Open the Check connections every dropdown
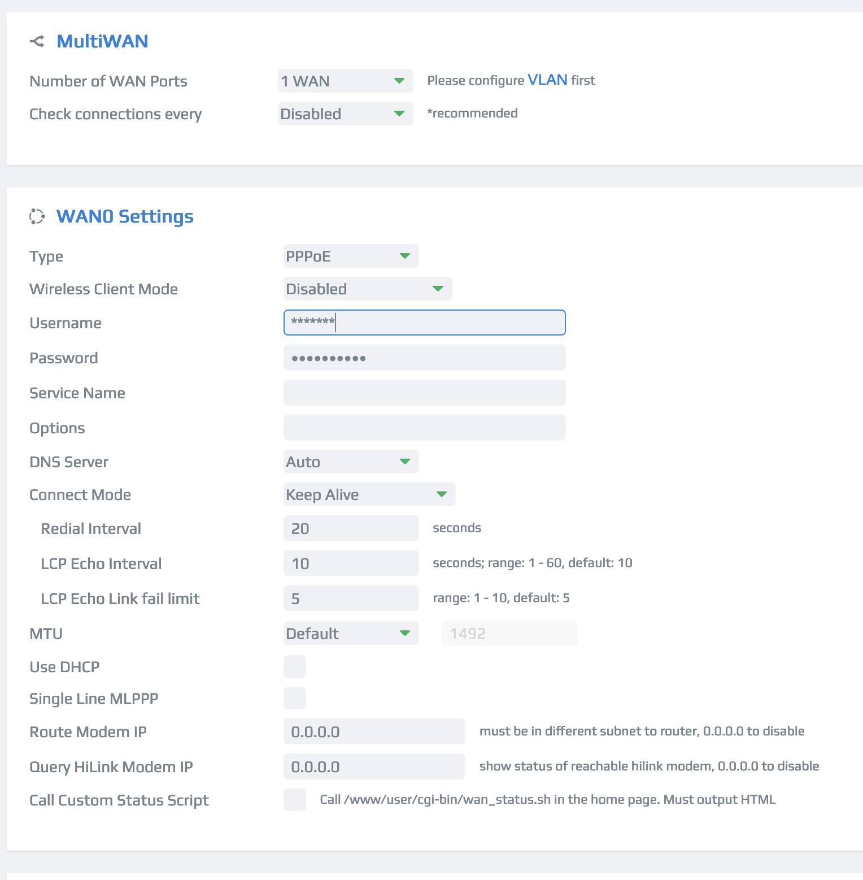This screenshot has width=863, height=880. (345, 114)
